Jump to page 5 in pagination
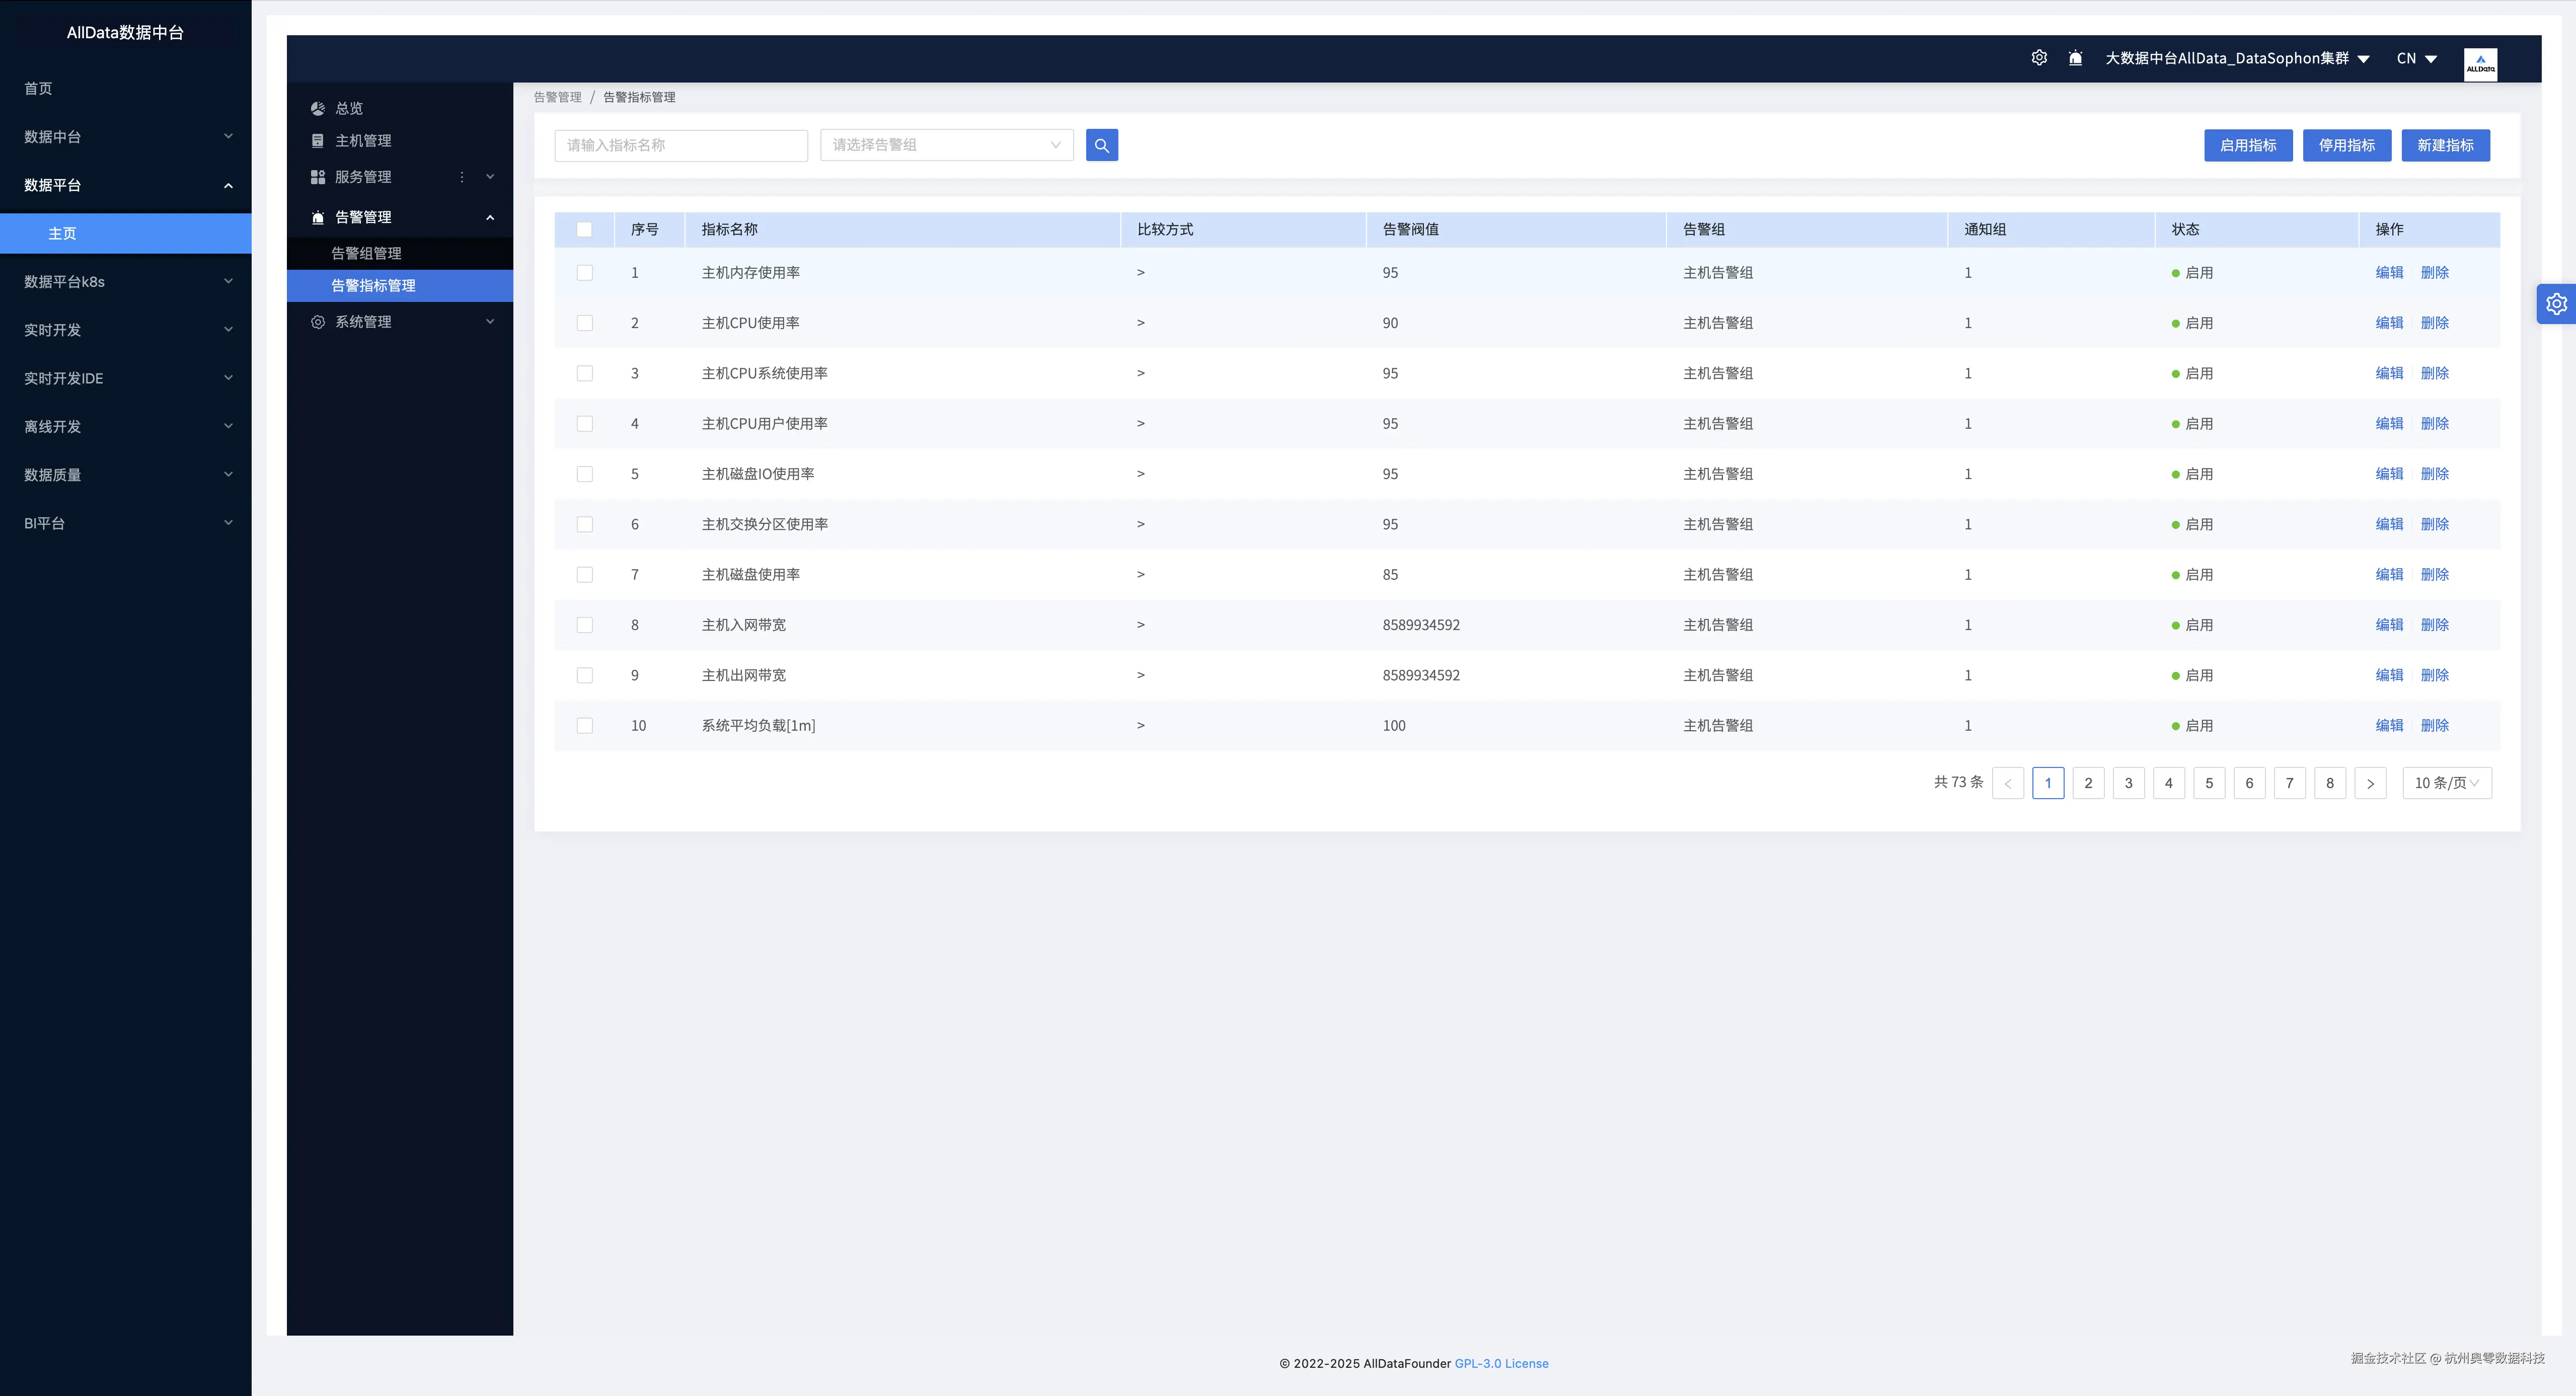This screenshot has height=1396, width=2576. 2209,783
